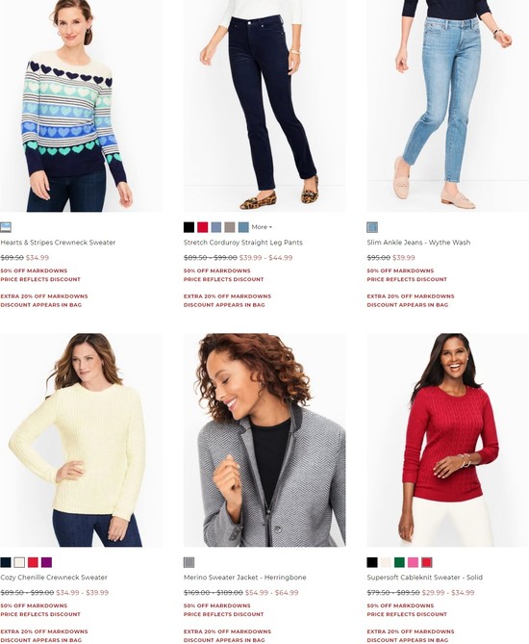
Task: Select black swatch for Supersoft Cableknit Sweater
Action: click(372, 562)
